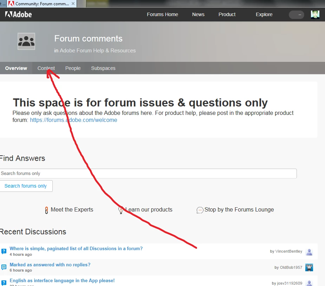Click discussion icon beside Marked as answered
325x286 pixels.
click(x=4, y=267)
